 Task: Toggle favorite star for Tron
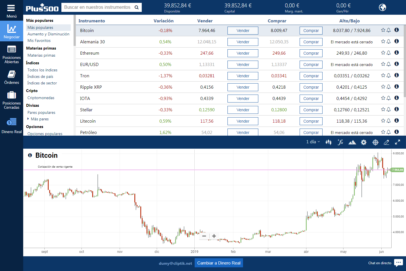pyautogui.click(x=383, y=75)
